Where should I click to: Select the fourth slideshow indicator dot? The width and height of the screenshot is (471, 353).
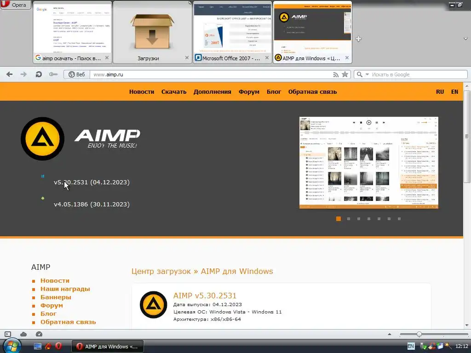tap(369, 219)
